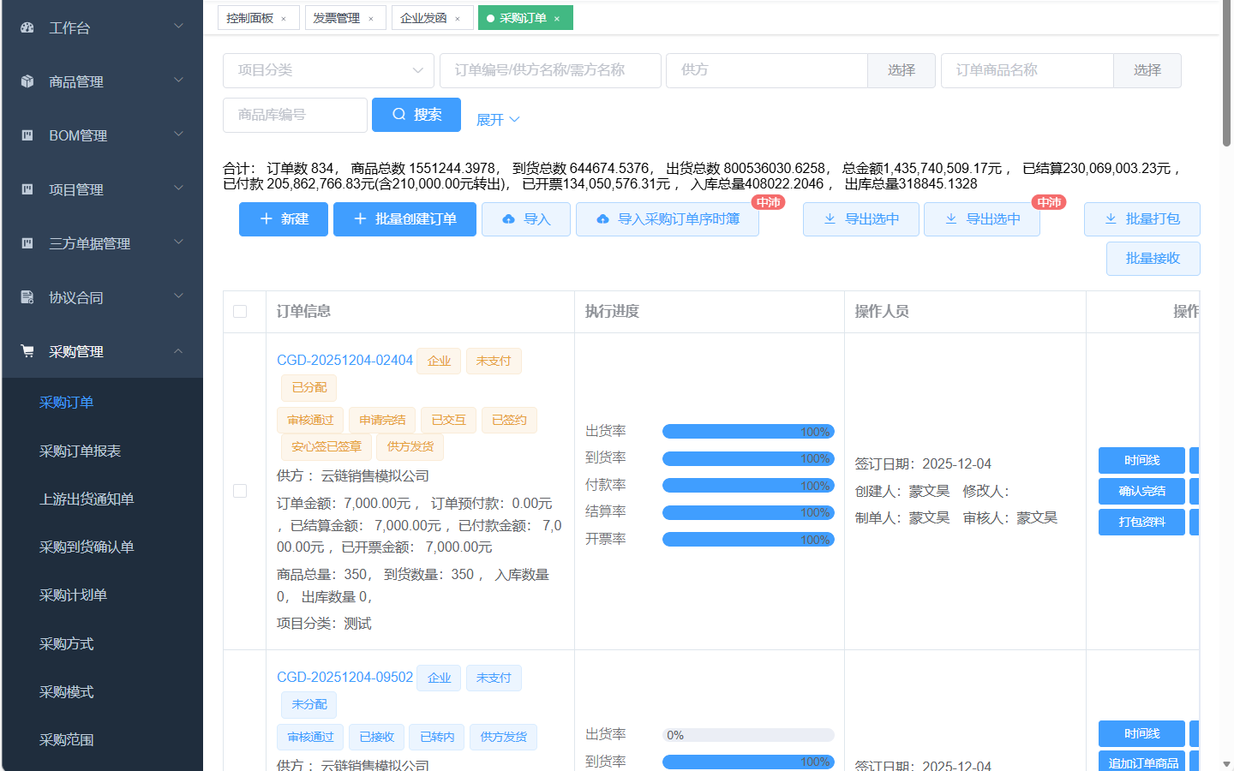Viewport: 1234px width, 771px height.
Task: Open 采购订单报表 in the sidebar
Action: (x=80, y=451)
